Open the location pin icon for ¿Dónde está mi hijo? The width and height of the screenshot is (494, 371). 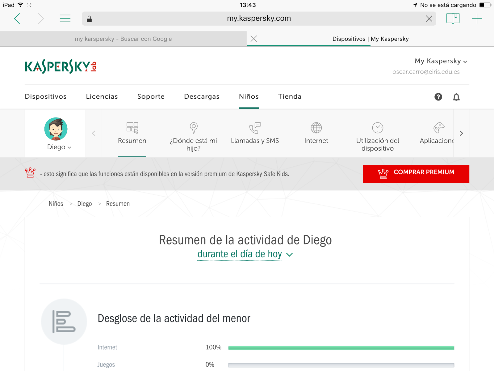pos(194,128)
